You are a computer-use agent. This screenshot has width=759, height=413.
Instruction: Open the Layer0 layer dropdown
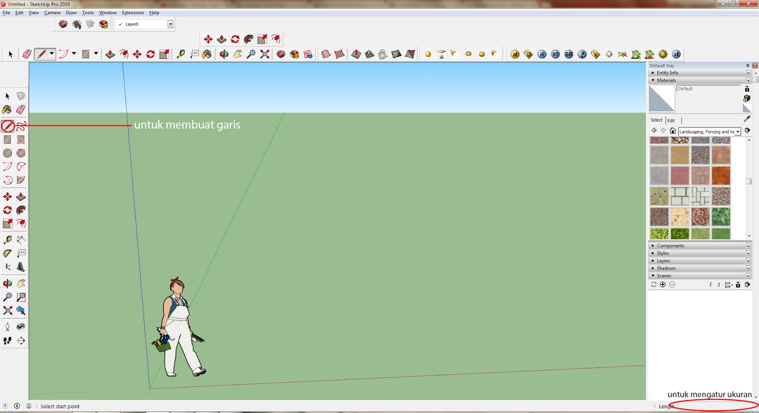click(x=170, y=24)
